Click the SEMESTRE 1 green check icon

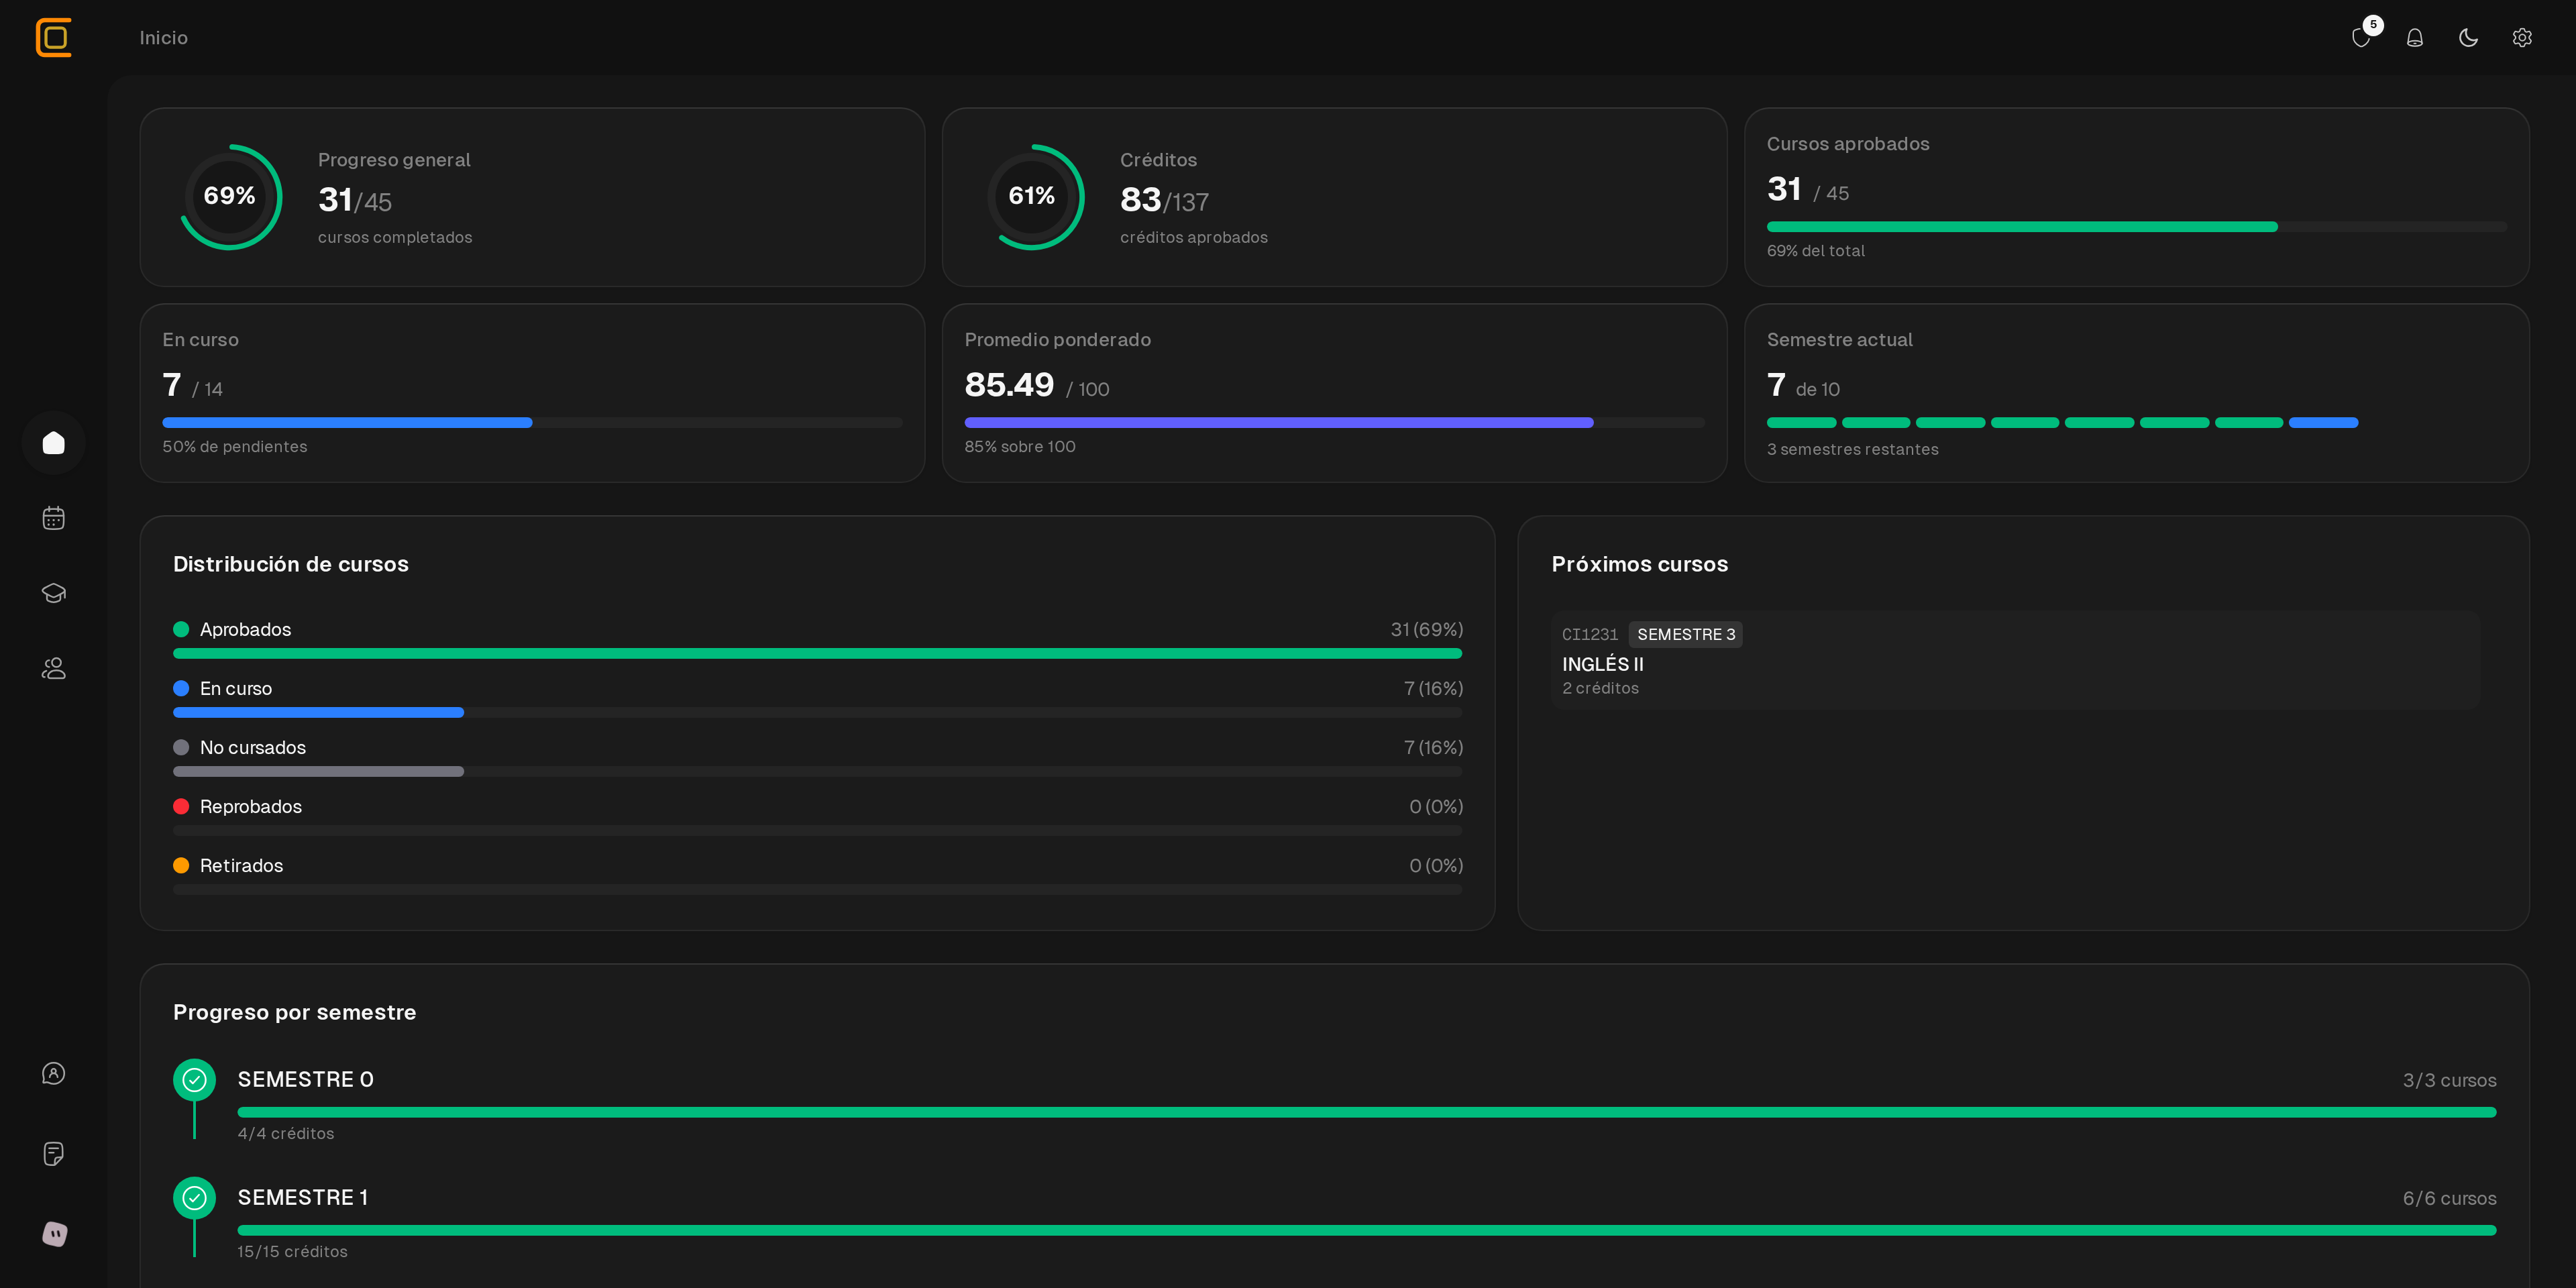194,1198
